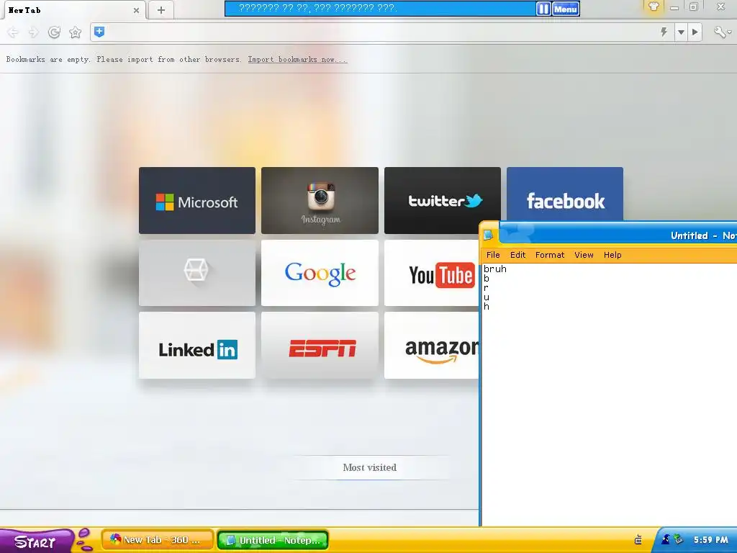The width and height of the screenshot is (737, 553).
Task: Open the YouTube speed dial tile
Action: click(x=432, y=273)
